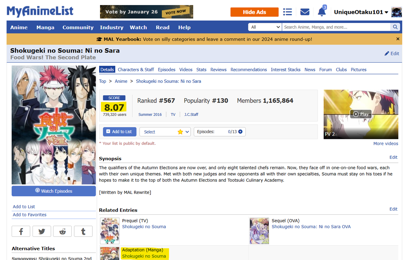Open the Anime navigation menu

[x=19, y=27]
